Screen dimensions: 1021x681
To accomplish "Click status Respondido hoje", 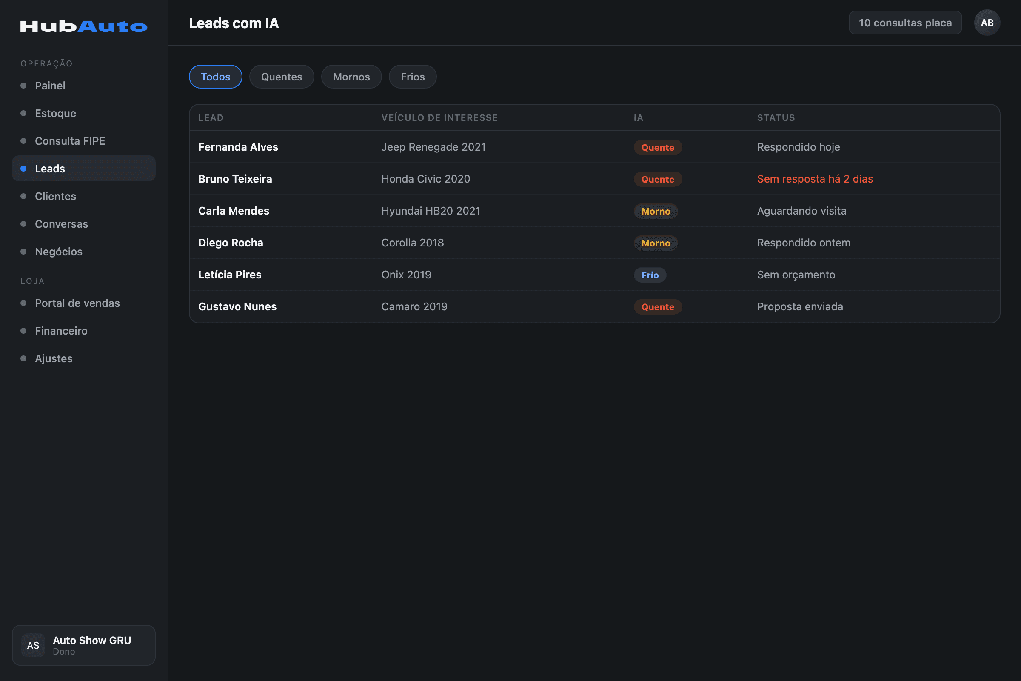I will pos(799,147).
